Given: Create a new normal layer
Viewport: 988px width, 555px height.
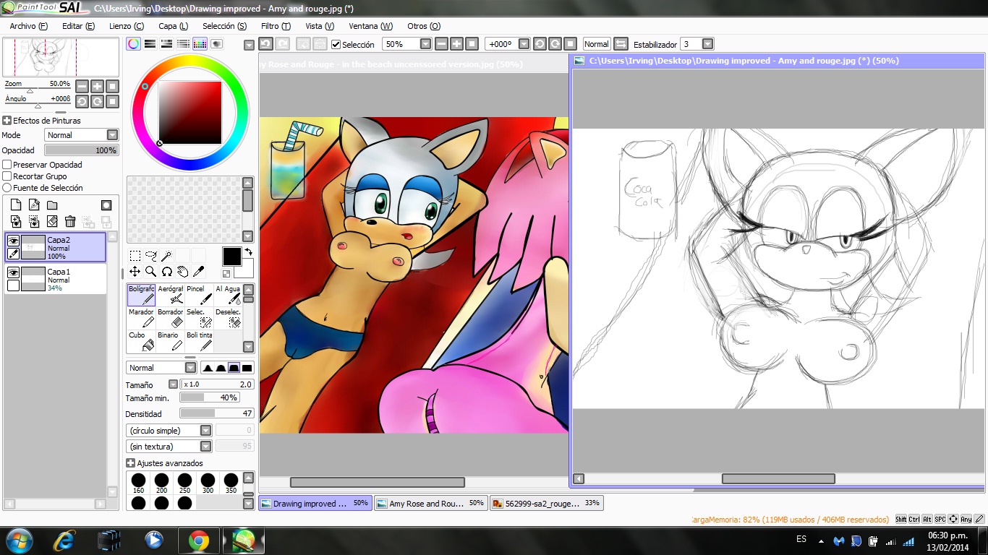Looking at the screenshot, I should click(x=16, y=205).
